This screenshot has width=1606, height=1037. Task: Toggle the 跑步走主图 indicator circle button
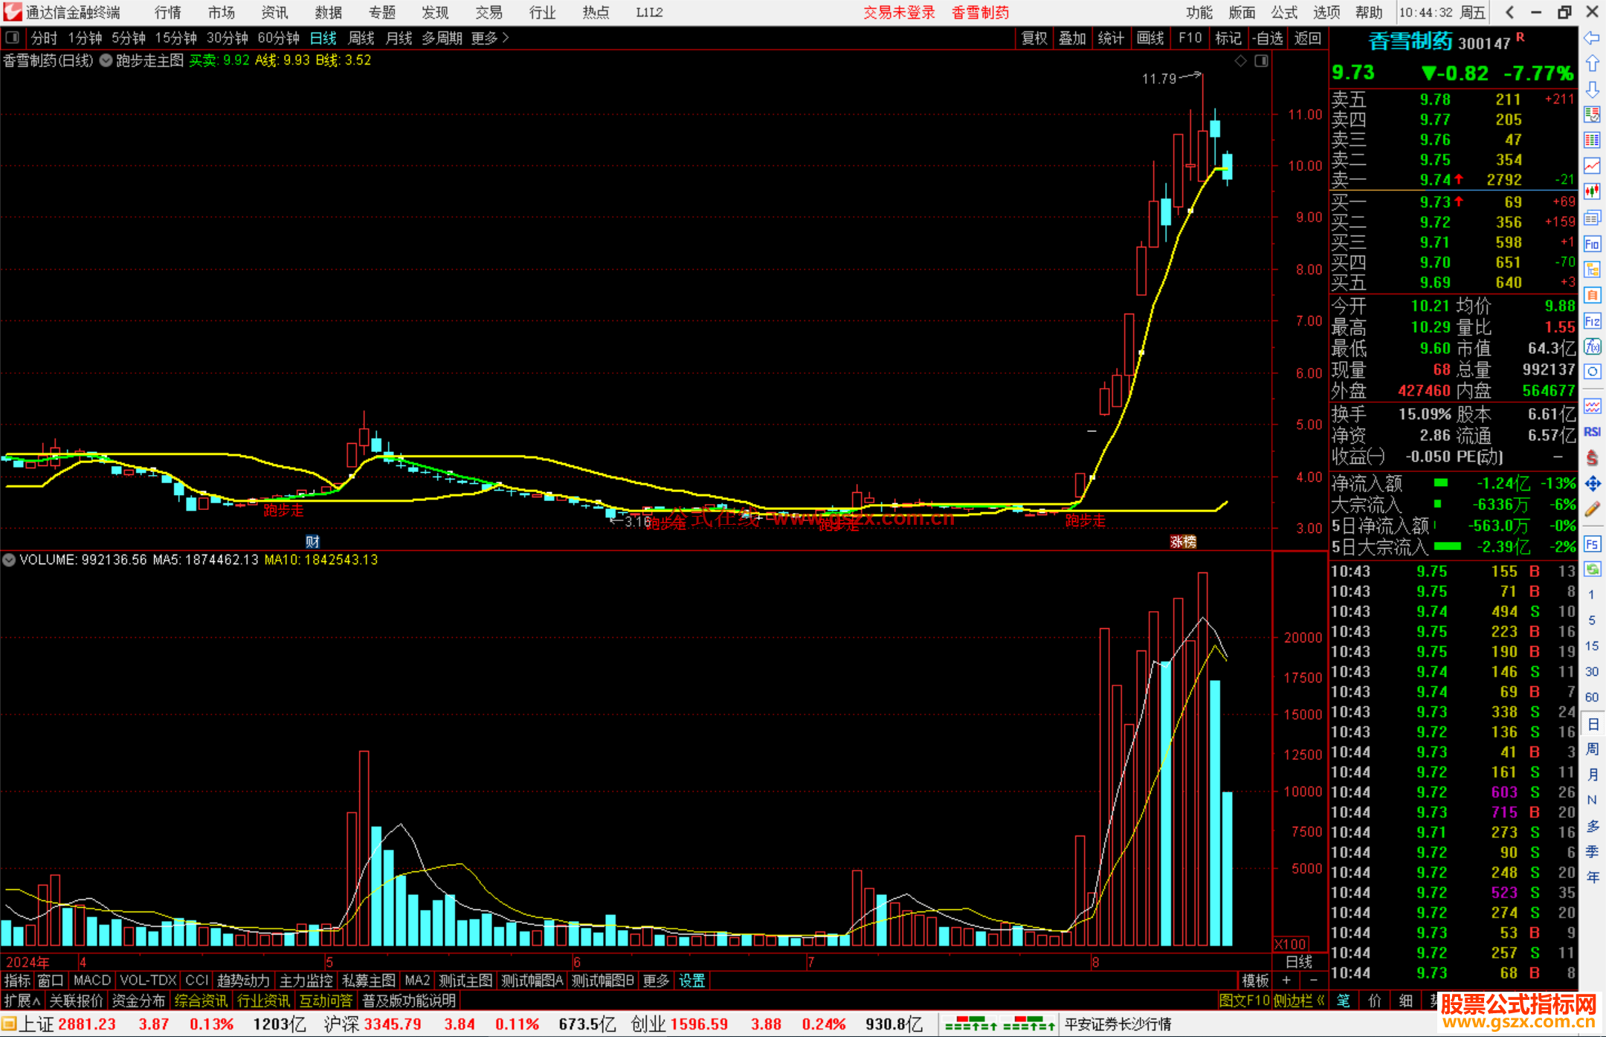coord(106,60)
